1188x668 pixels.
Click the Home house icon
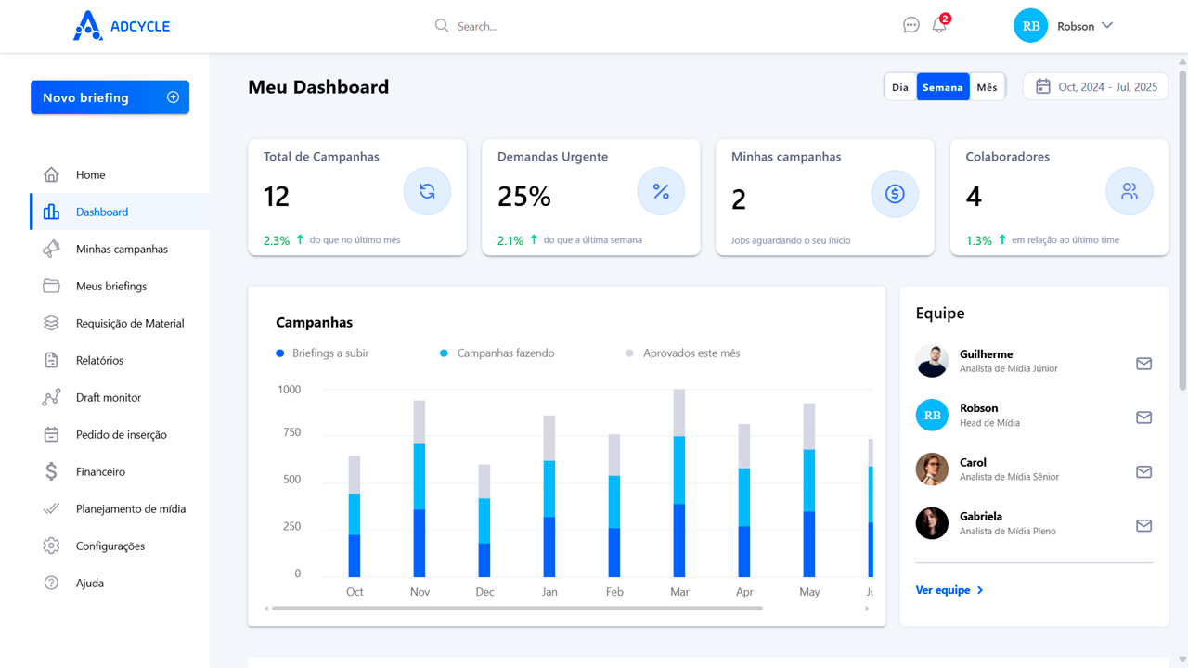[x=51, y=174]
